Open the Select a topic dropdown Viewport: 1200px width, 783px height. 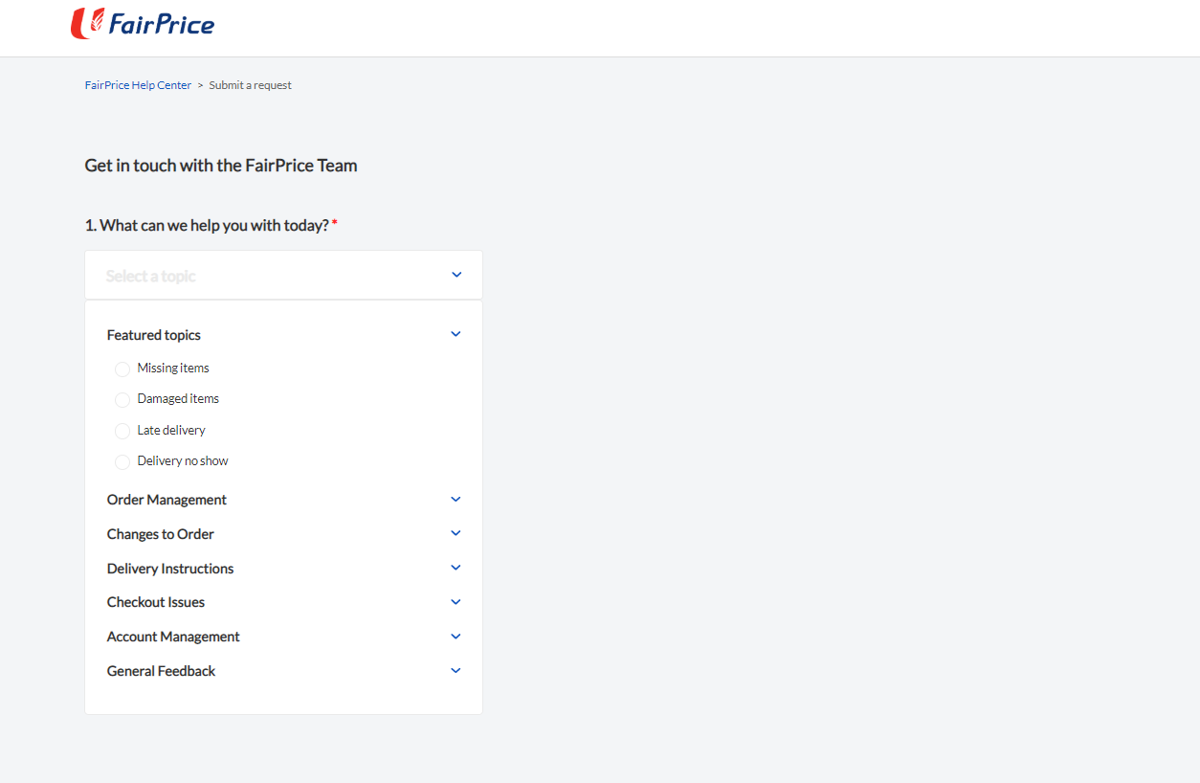(283, 275)
